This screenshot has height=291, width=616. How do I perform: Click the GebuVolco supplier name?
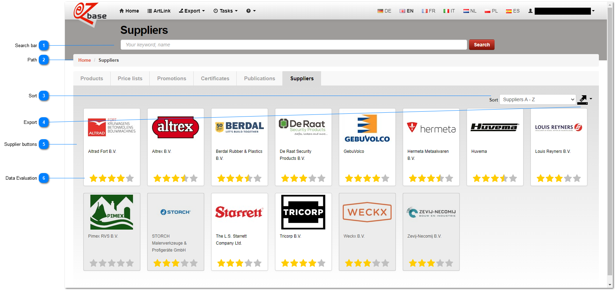pos(354,151)
